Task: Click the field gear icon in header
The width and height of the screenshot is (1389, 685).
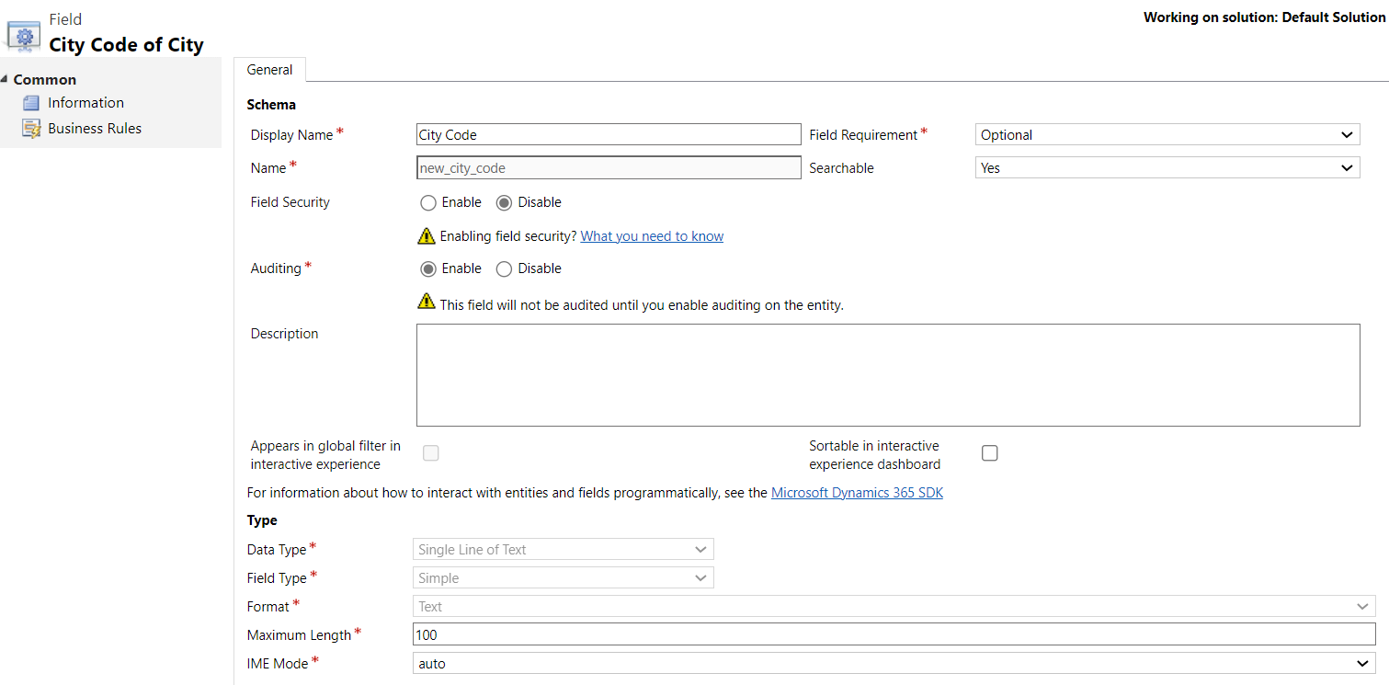Action: pos(24,36)
